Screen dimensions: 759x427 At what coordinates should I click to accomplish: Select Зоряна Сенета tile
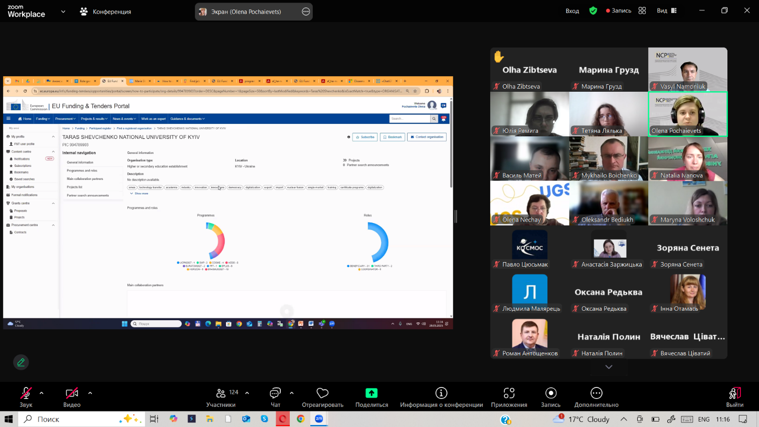[x=688, y=248]
